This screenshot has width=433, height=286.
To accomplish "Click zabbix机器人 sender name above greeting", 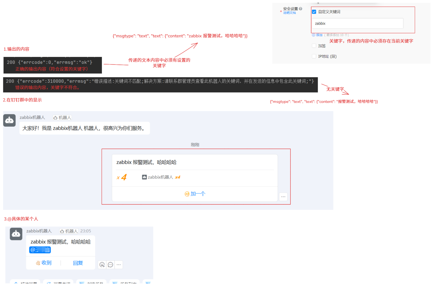I will tap(32, 118).
